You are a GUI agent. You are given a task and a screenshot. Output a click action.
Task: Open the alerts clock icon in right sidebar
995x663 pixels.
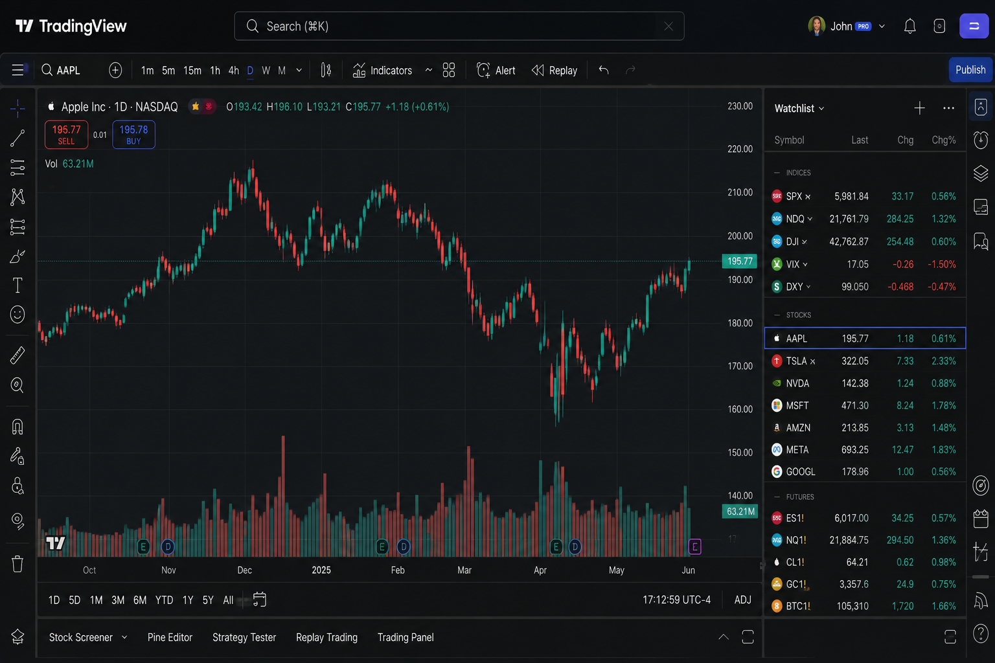[981, 140]
